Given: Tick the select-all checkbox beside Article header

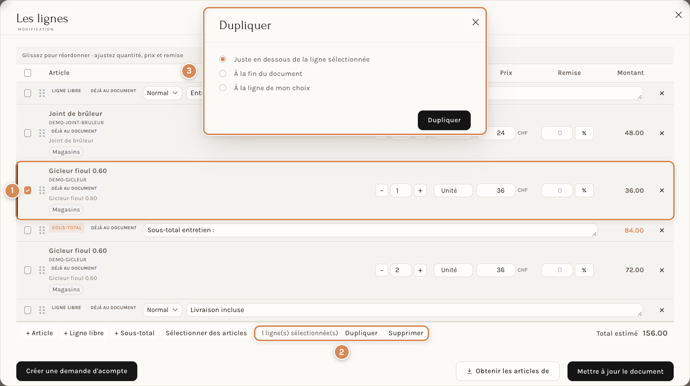Looking at the screenshot, I should (x=28, y=73).
